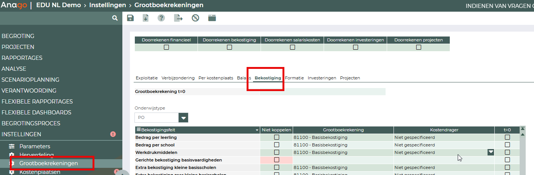Switch to the Formatie tab

coord(294,78)
